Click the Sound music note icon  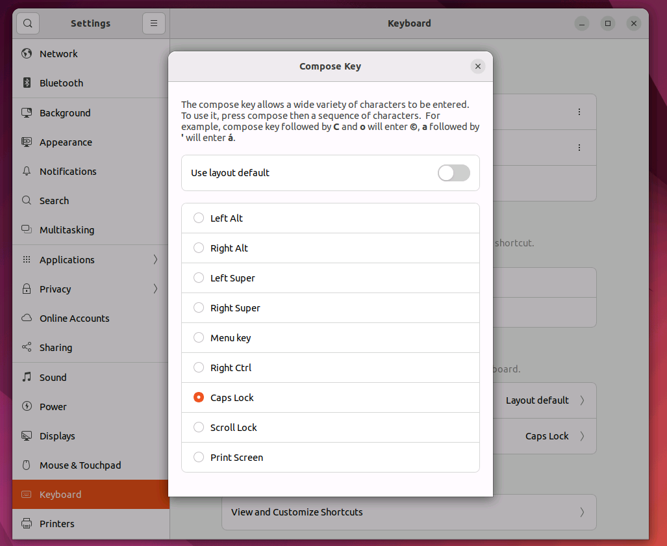coord(27,377)
